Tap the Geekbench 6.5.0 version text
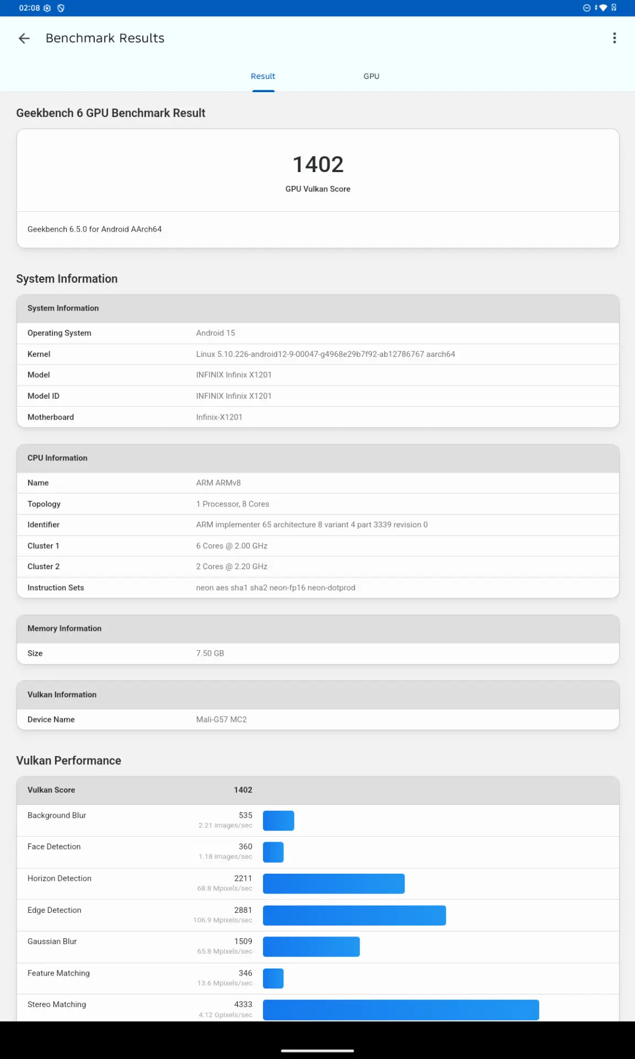This screenshot has width=635, height=1059. (95, 229)
